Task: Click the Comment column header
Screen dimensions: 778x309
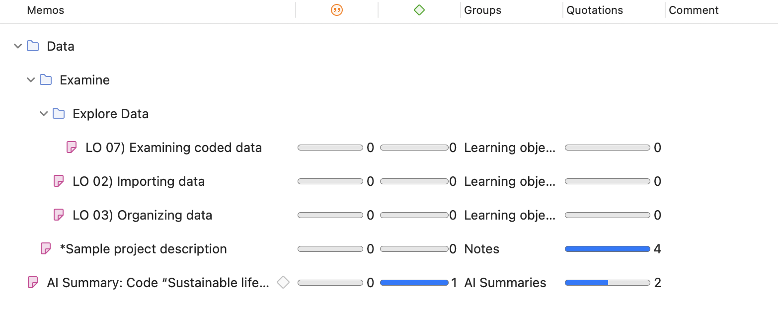Action: click(x=694, y=10)
